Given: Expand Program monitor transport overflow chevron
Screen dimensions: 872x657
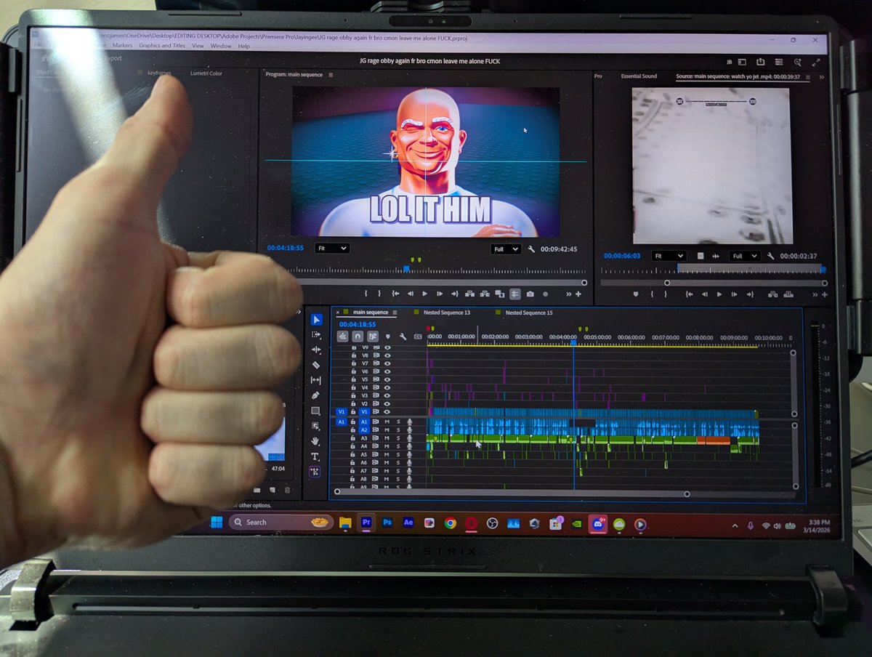Looking at the screenshot, I should pos(569,294).
